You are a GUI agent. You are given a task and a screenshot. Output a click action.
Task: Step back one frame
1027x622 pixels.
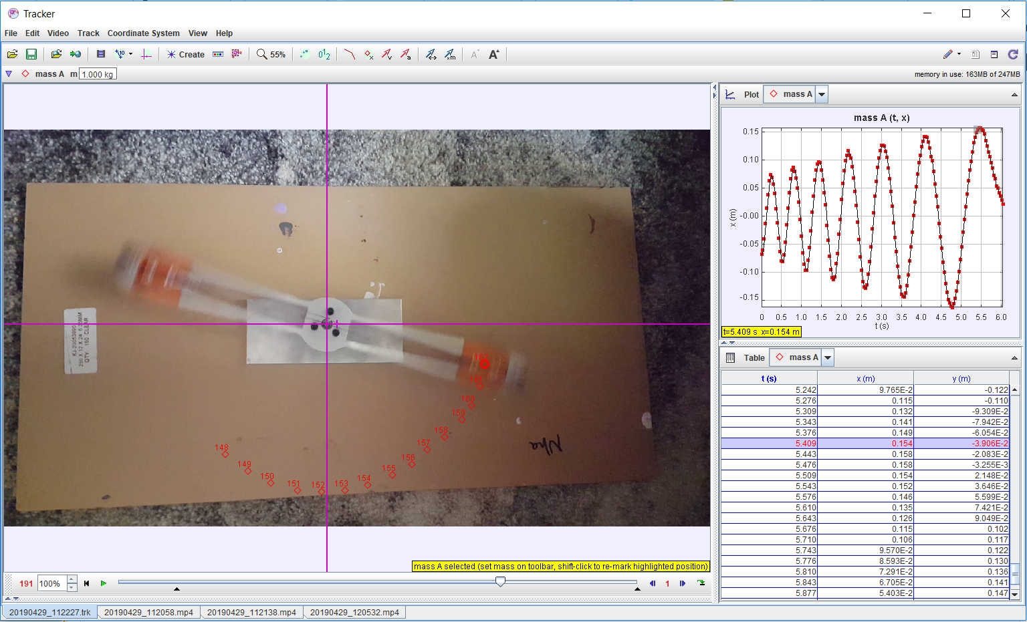653,583
